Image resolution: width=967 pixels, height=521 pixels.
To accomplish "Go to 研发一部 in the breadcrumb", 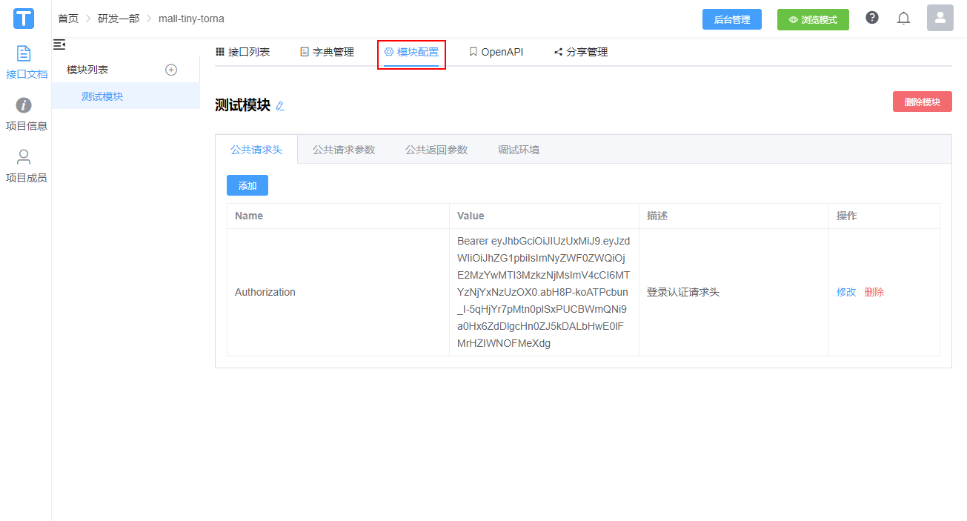I will (119, 19).
